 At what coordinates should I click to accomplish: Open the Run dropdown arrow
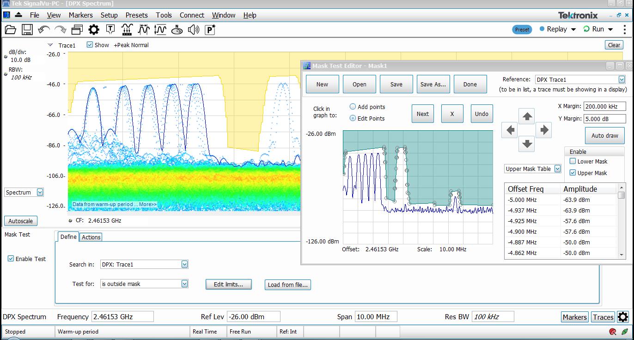pos(610,29)
